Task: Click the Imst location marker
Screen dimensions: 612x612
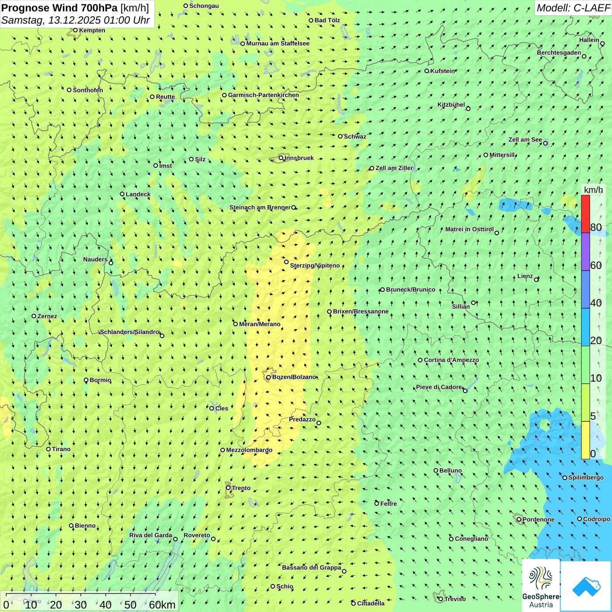Action: (156, 166)
